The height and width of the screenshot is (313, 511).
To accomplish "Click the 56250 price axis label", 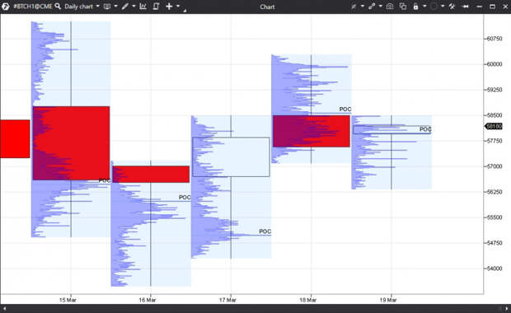I will [x=495, y=192].
